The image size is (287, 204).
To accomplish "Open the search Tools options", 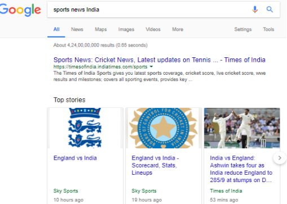I will click(x=268, y=29).
